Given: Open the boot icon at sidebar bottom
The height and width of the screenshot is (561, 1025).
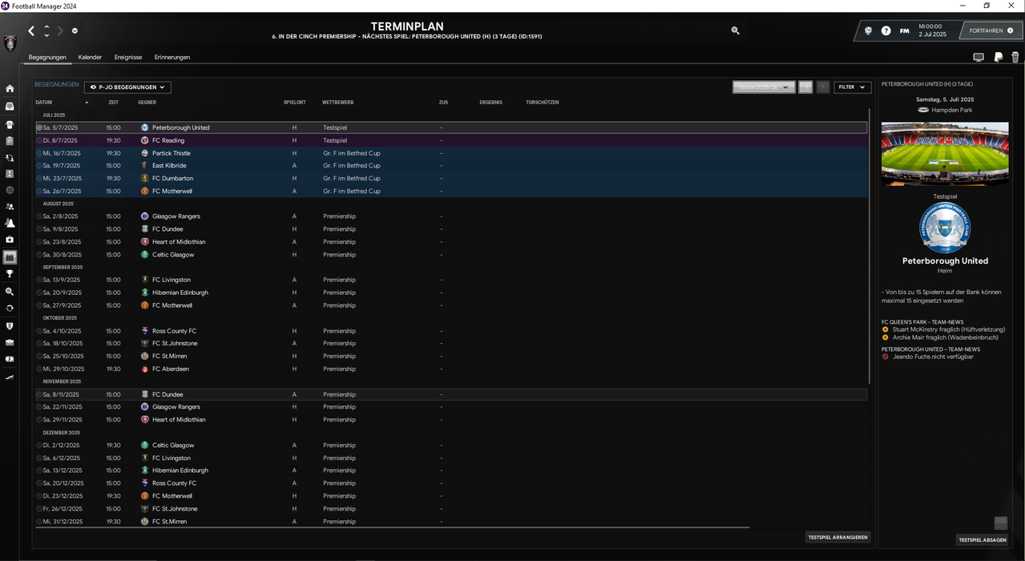Looking at the screenshot, I should [10, 377].
